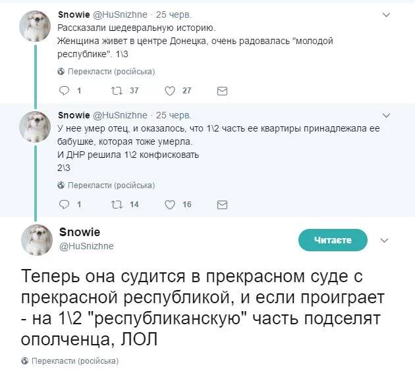Send second tweet via direct message envelope
The height and width of the screenshot is (369, 415).
coord(222,204)
